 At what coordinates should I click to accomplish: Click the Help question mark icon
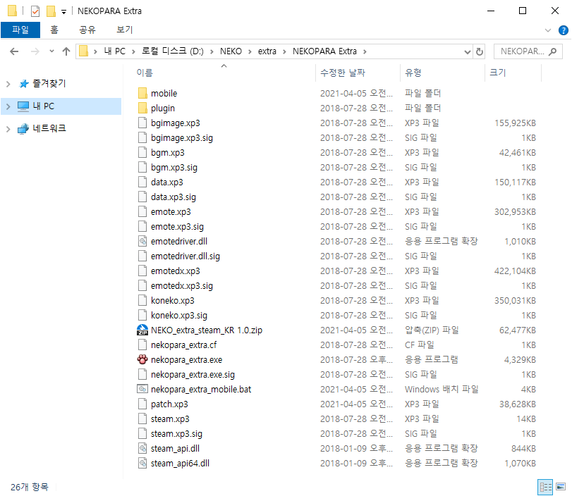point(564,30)
